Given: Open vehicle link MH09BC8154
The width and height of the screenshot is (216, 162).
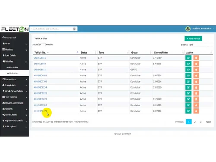Looking at the screenshot, I should [40, 87].
